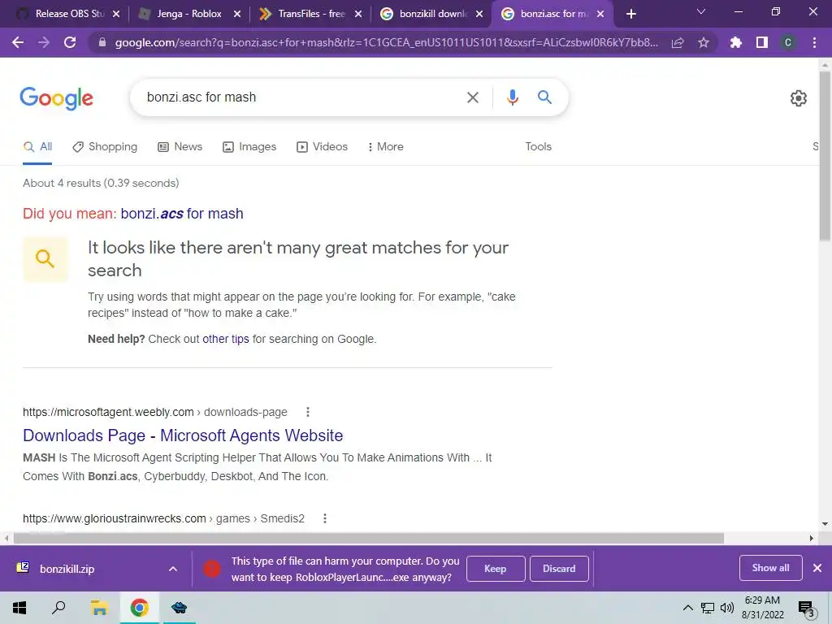The width and height of the screenshot is (832, 624).
Task: Bookmark this page with the star
Action: click(704, 42)
